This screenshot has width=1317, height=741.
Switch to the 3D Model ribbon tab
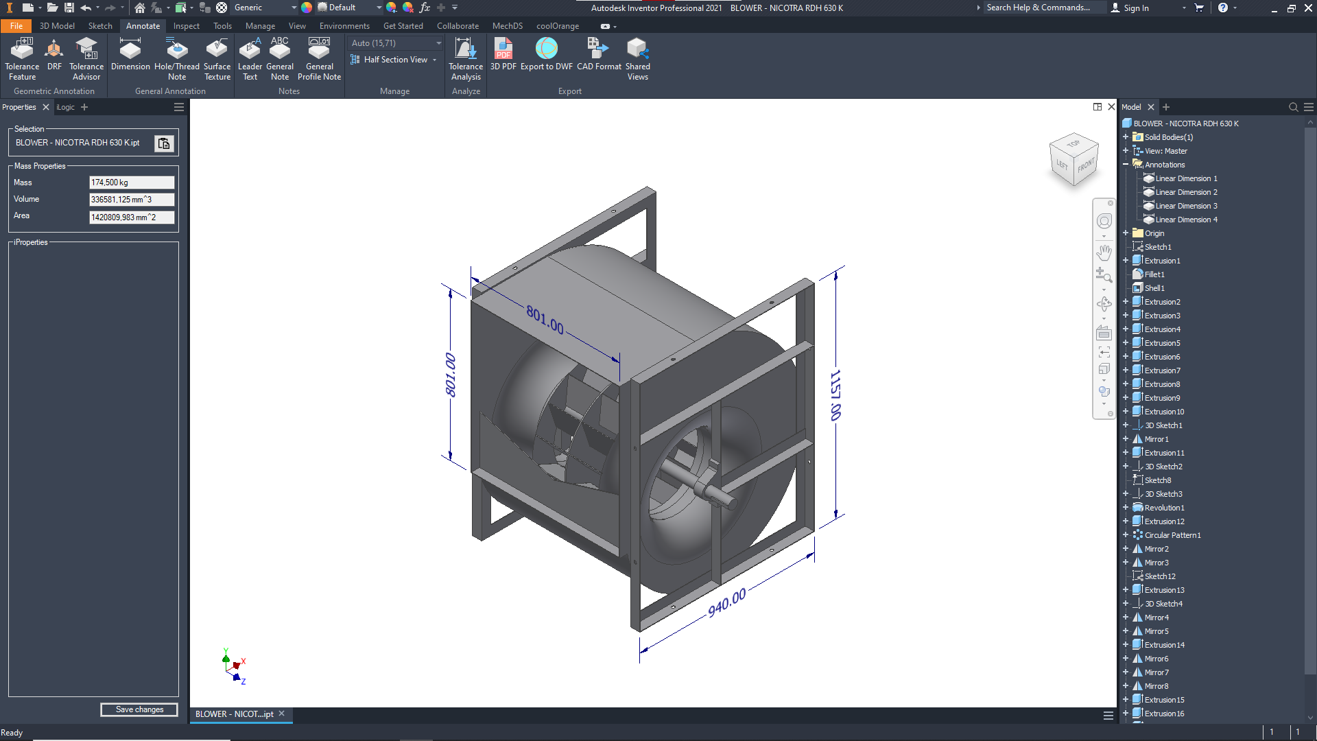click(57, 26)
